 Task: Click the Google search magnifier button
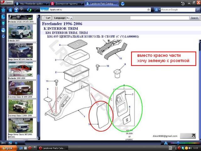(x=198, y=10)
